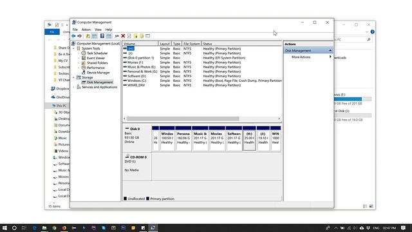
Task: Open the View menu
Action: click(98, 30)
